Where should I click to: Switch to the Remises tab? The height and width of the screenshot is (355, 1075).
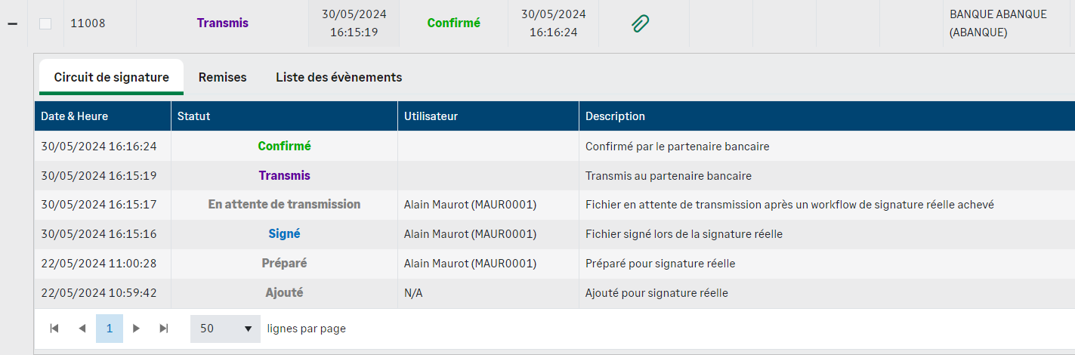[x=222, y=77]
